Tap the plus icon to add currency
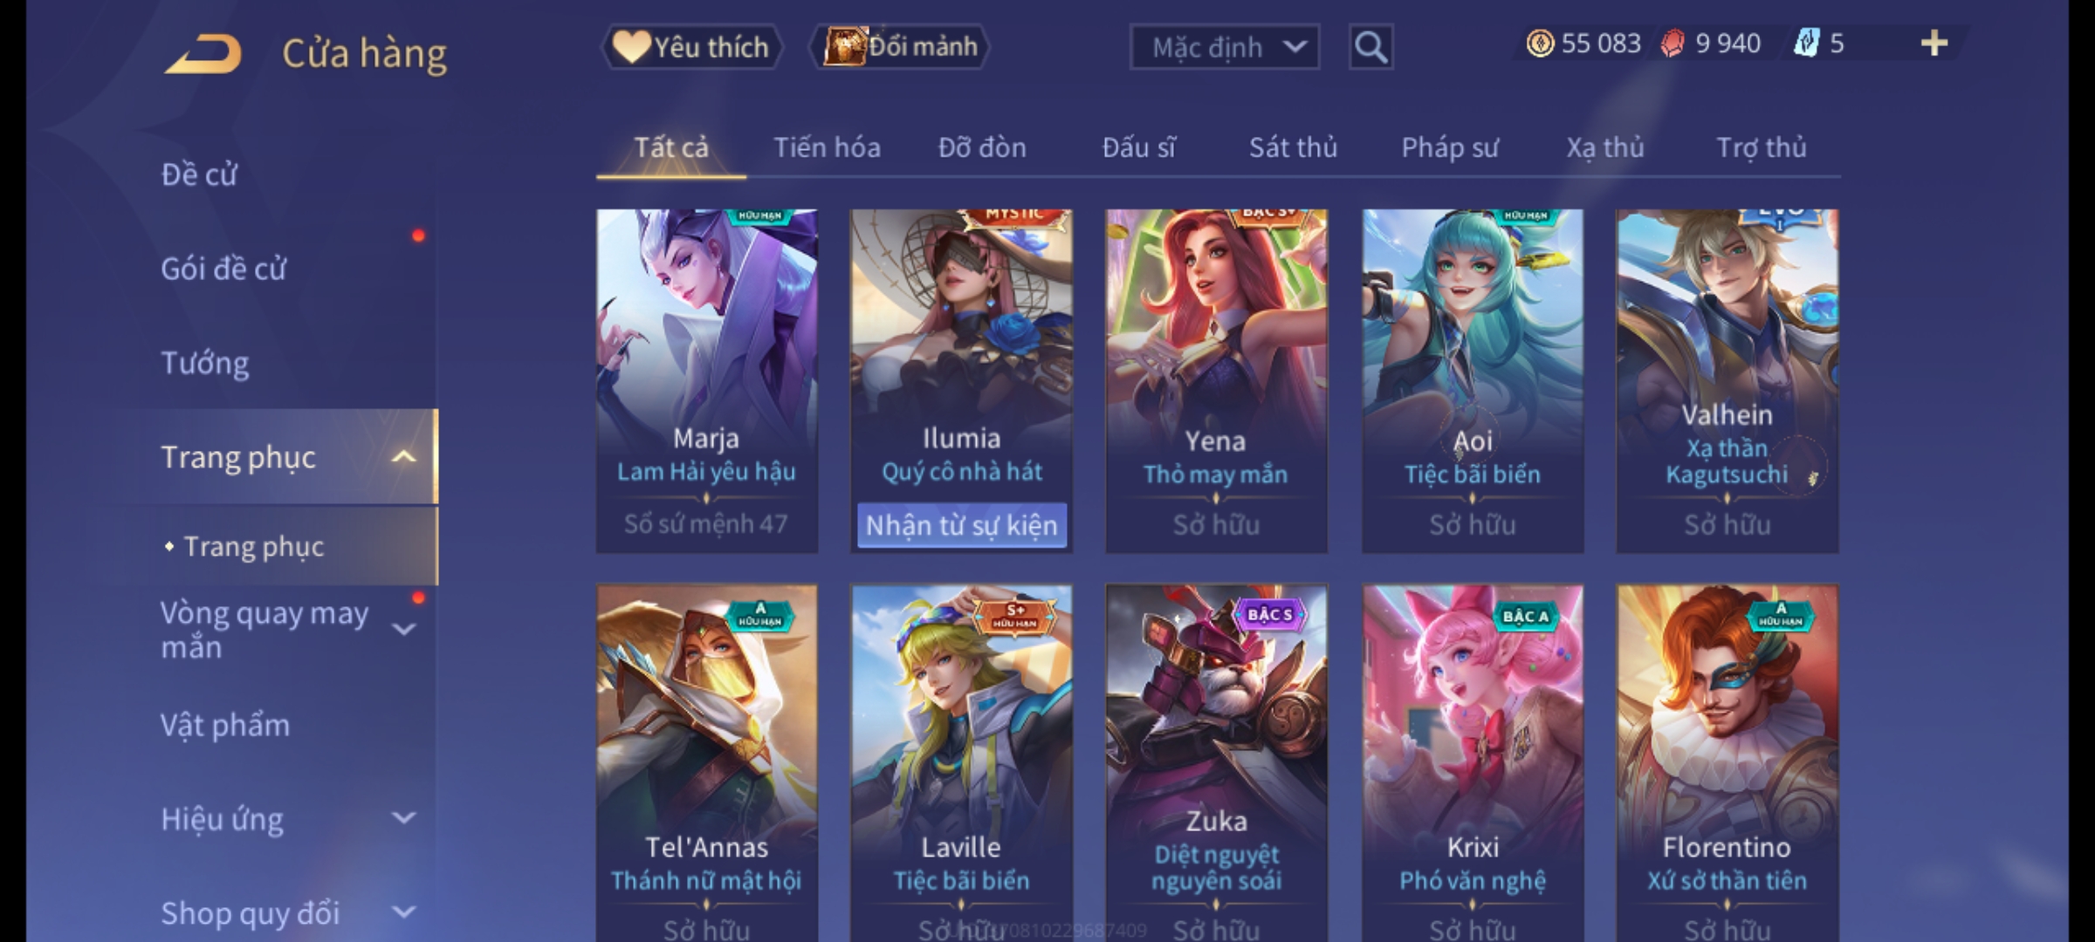 pyautogui.click(x=1934, y=44)
